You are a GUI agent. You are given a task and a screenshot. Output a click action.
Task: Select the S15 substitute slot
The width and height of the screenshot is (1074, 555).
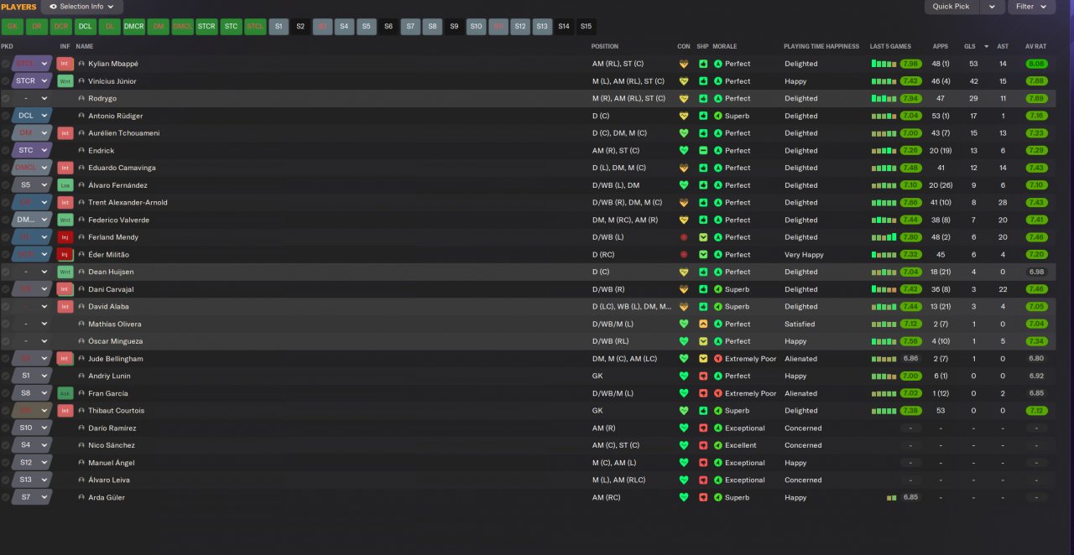[x=586, y=26]
